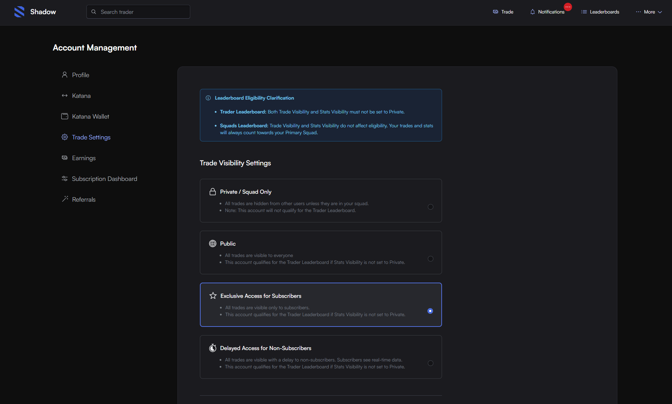Select the Private / Squad Only radio button
The image size is (672, 404).
(430, 207)
